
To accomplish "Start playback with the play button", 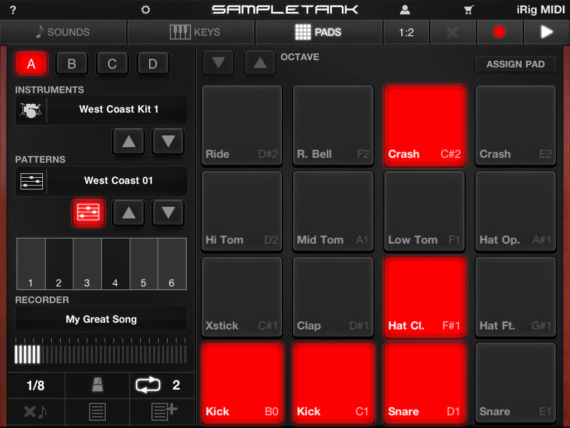I will click(x=546, y=32).
